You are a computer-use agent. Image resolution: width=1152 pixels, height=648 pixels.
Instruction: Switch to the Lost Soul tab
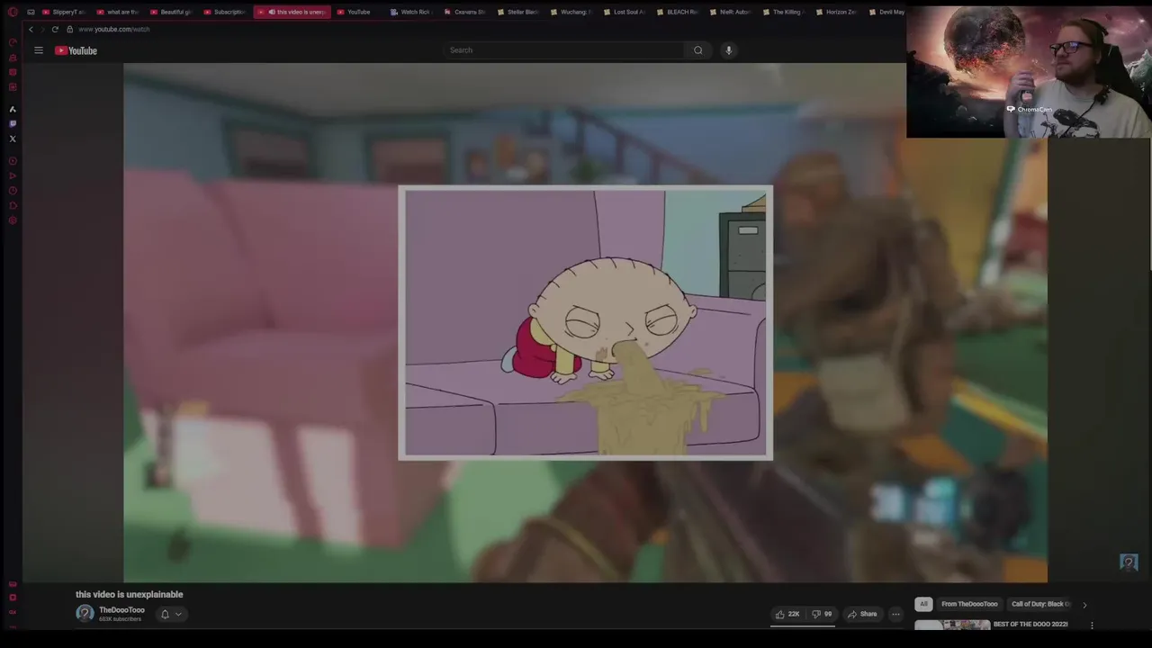625,12
